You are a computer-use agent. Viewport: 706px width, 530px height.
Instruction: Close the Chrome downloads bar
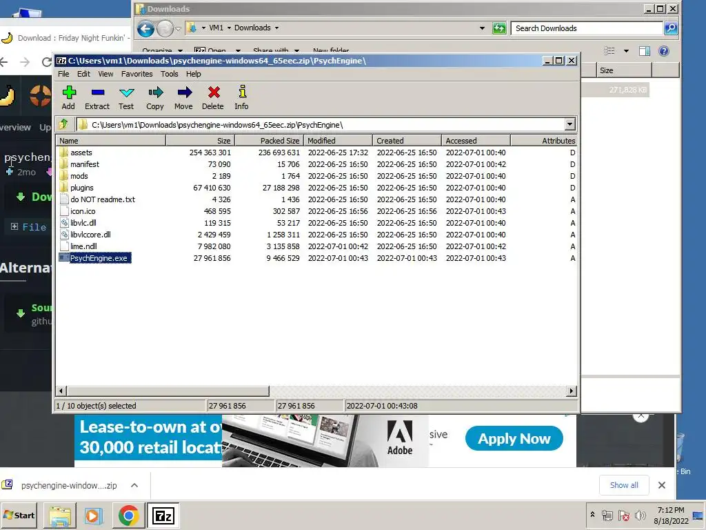point(661,485)
